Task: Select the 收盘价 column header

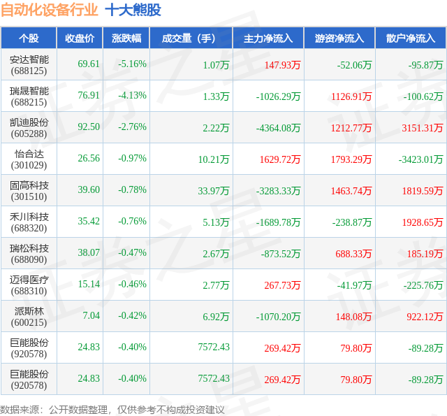Action: click(80, 38)
